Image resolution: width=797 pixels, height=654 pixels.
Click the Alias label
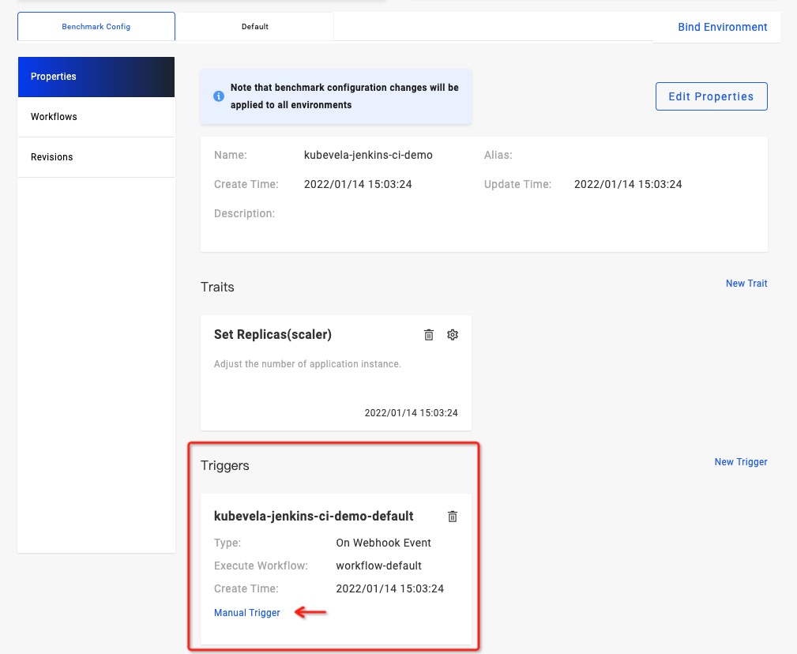[498, 155]
